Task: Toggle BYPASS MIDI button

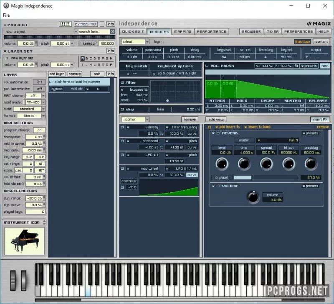Action: coord(86,24)
